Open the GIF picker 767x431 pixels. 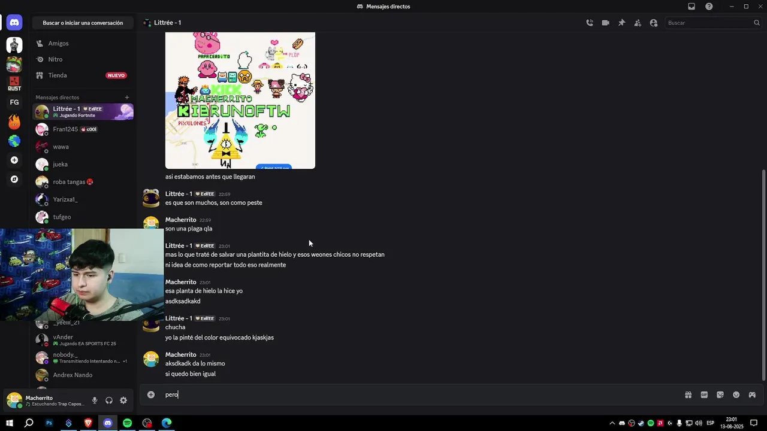704,394
